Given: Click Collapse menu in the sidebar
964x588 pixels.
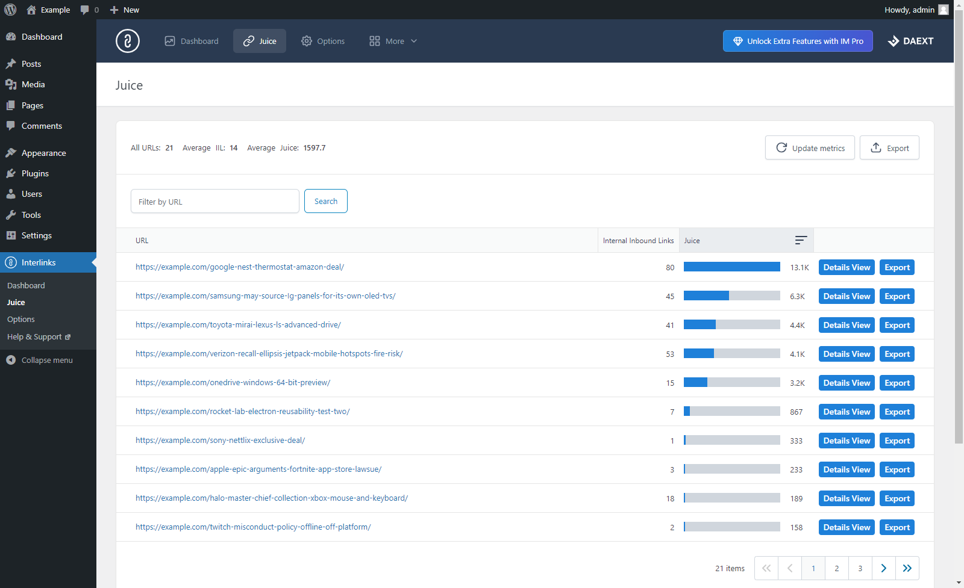Looking at the screenshot, I should [47, 360].
